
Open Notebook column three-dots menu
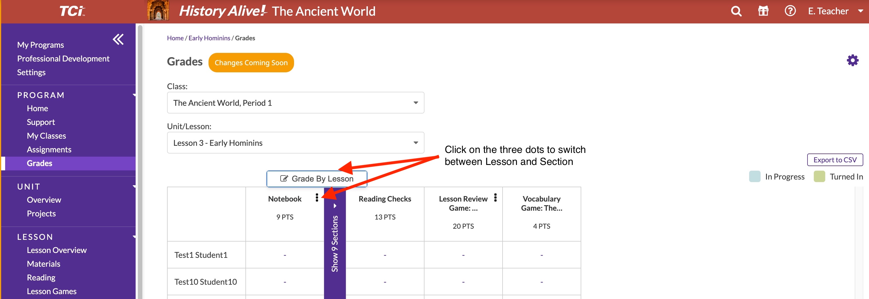[317, 198]
